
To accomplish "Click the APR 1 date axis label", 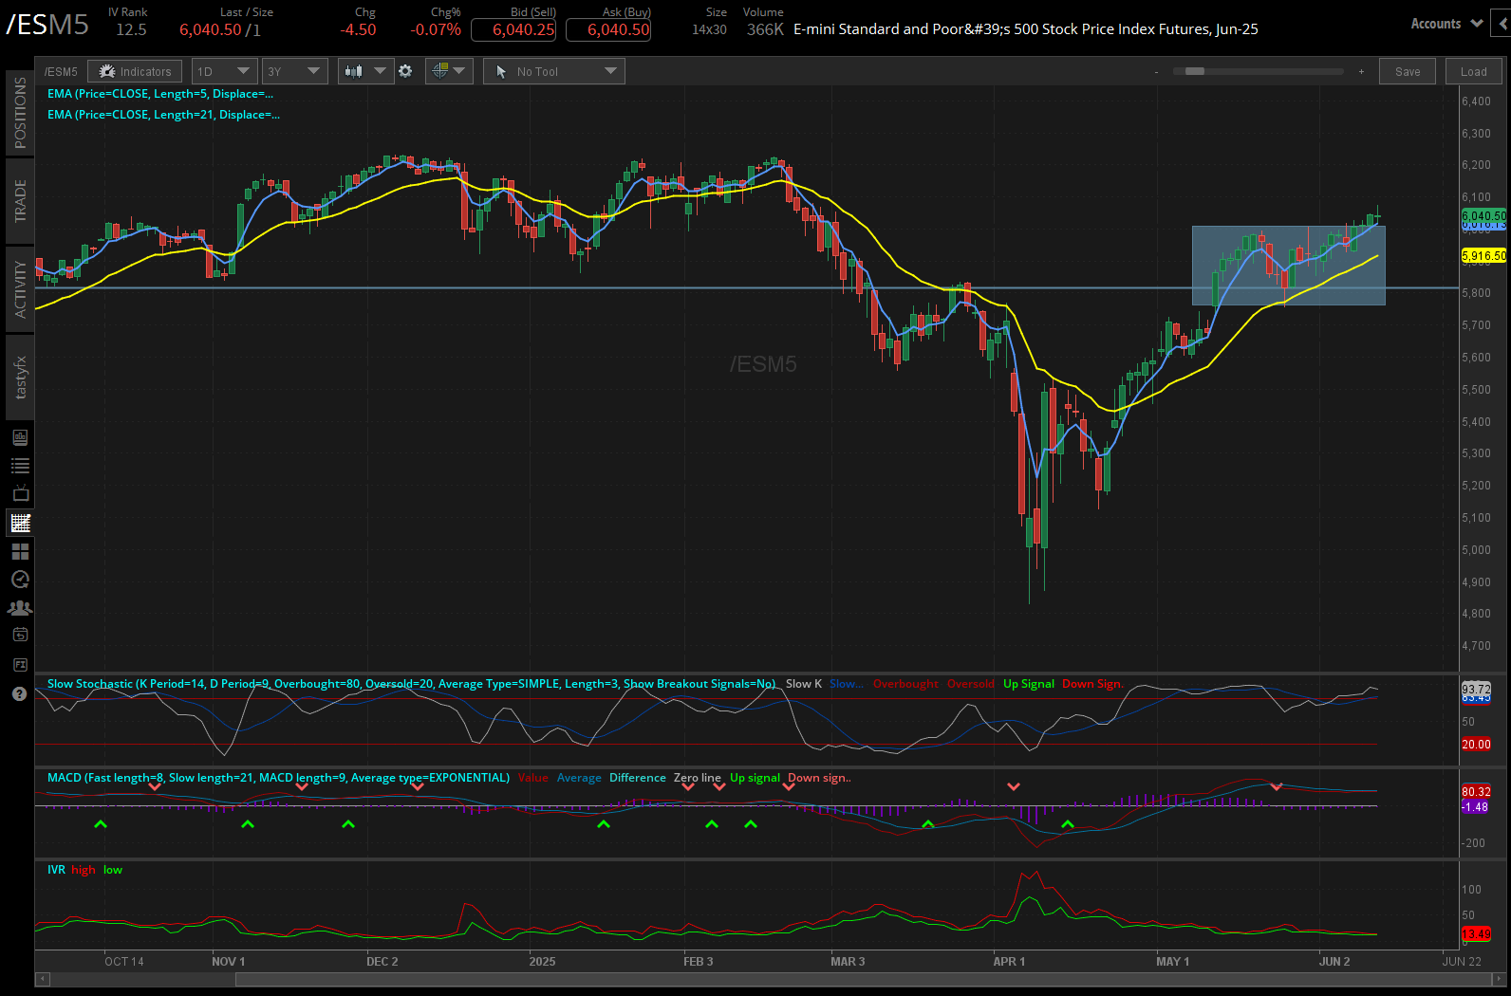I will click(1009, 962).
